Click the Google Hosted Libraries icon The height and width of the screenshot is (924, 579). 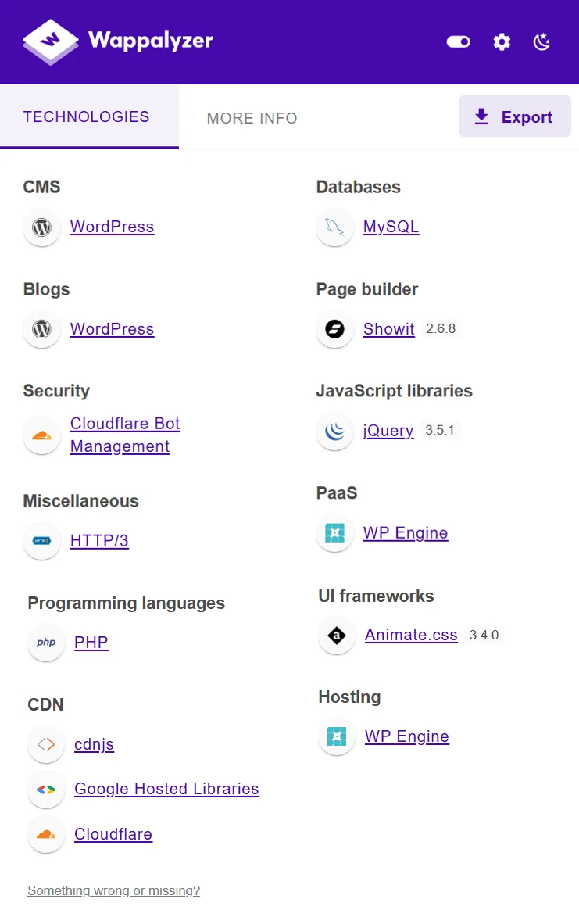(45, 790)
